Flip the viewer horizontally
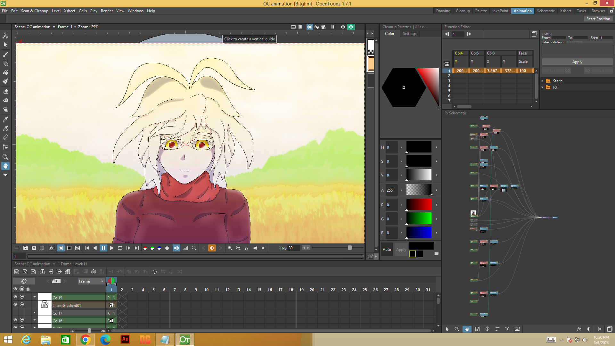615x346 pixels. [x=247, y=248]
